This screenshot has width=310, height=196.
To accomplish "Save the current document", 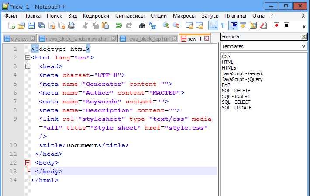I will 31,25.
